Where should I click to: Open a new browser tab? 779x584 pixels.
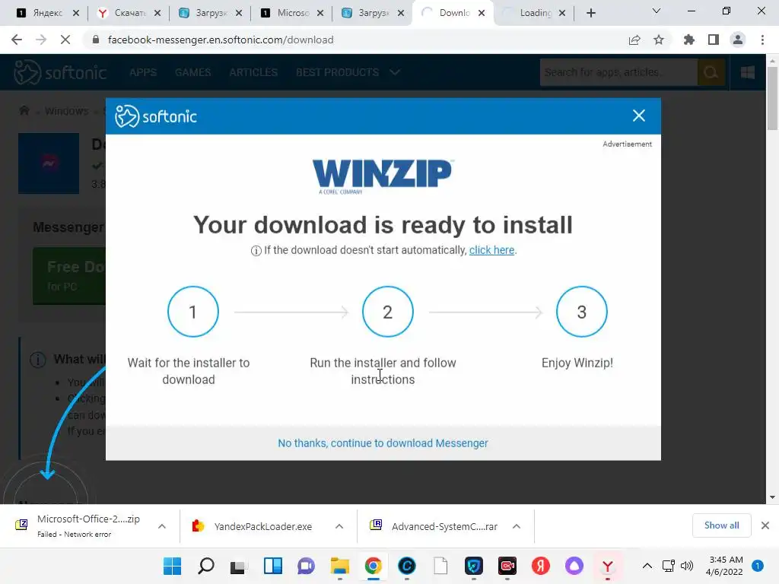[590, 13]
